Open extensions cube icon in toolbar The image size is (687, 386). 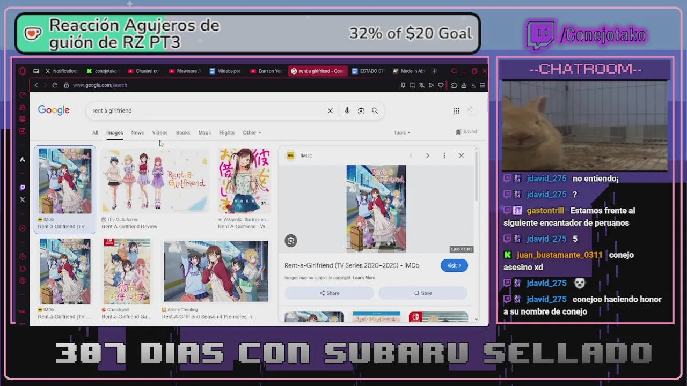pos(454,85)
